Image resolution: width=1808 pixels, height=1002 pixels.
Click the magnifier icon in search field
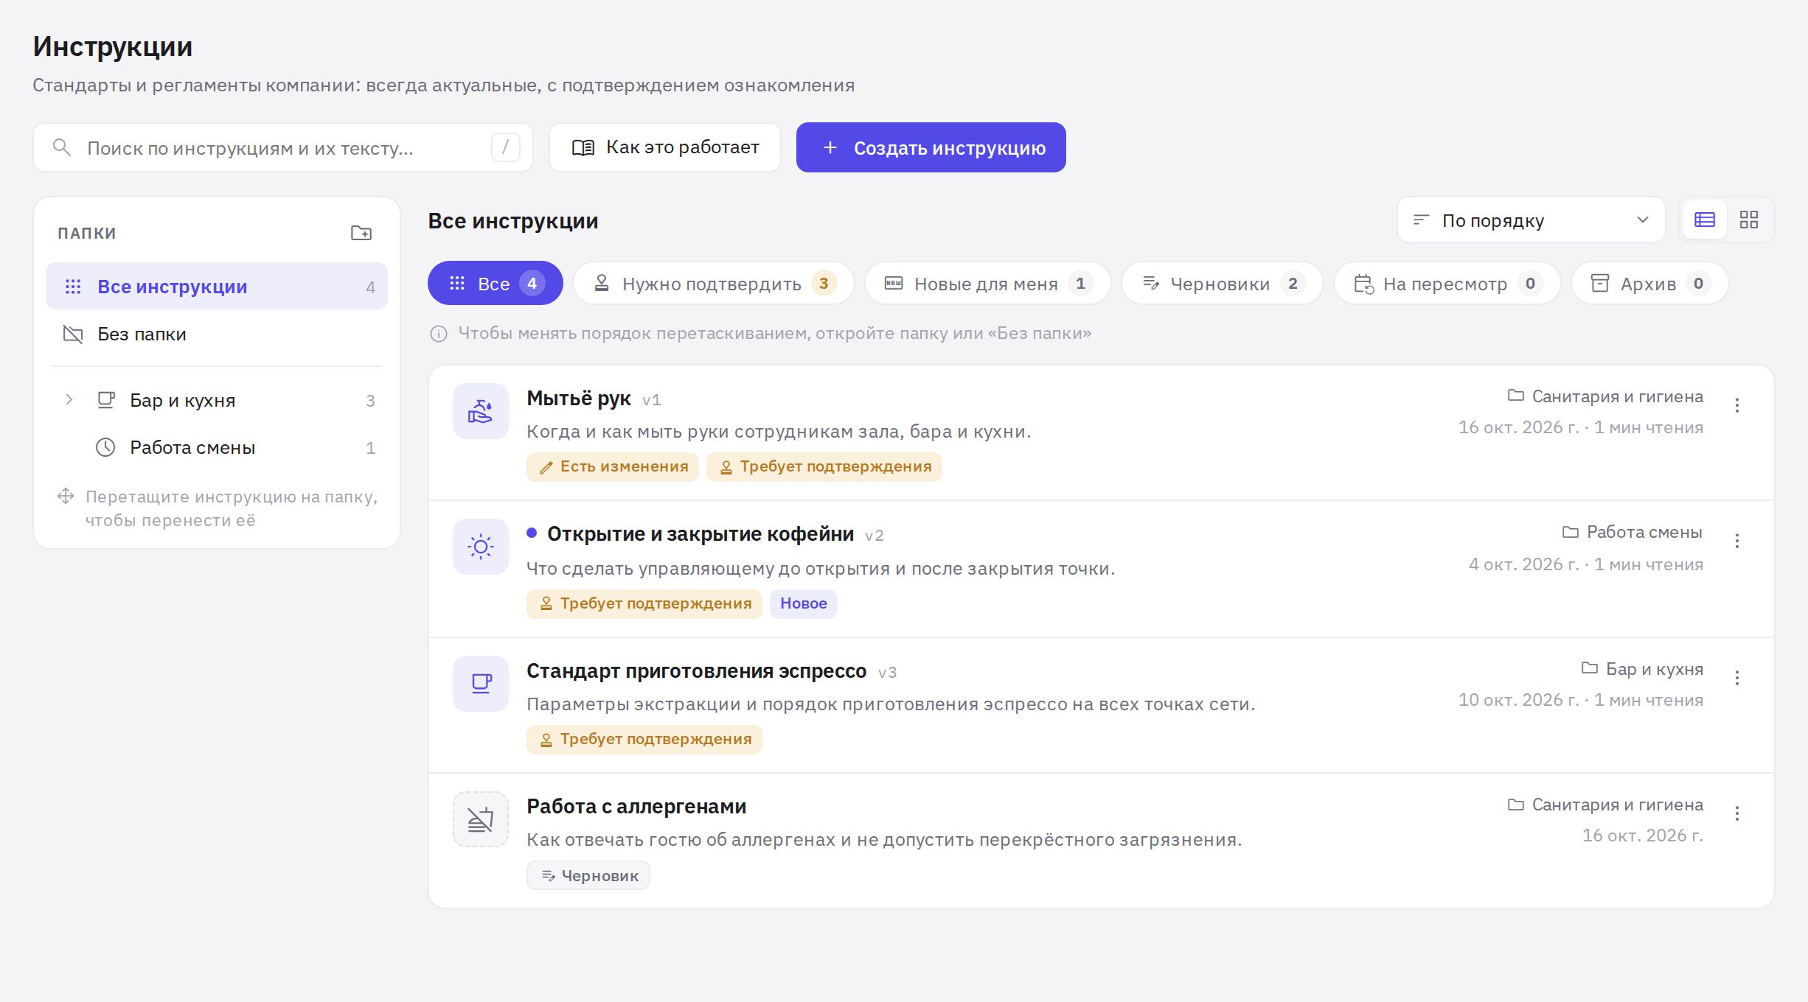(62, 147)
